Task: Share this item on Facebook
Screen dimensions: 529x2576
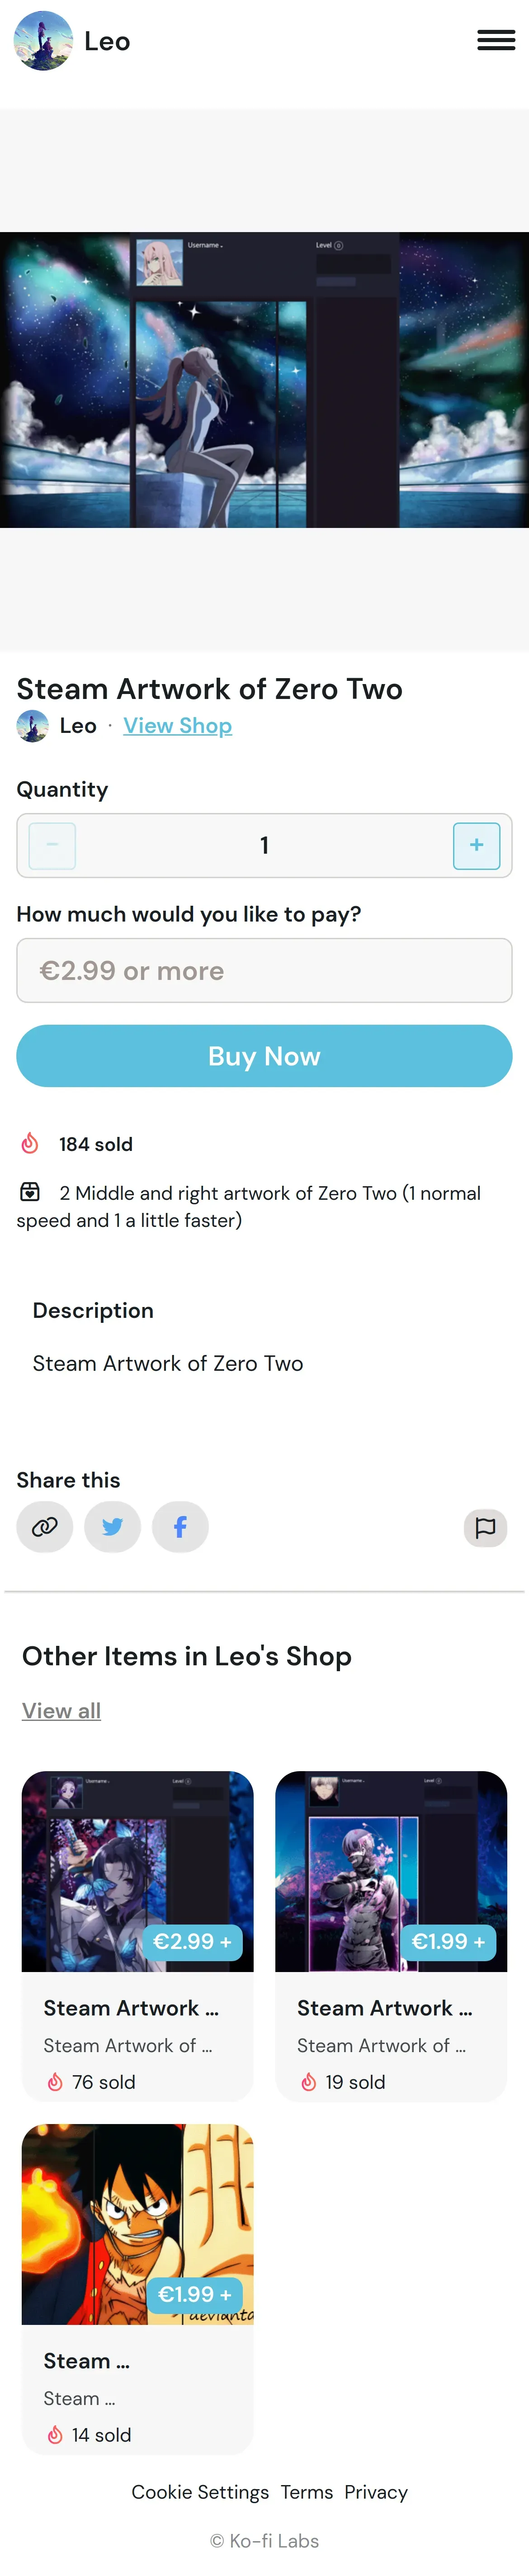Action: pyautogui.click(x=180, y=1527)
